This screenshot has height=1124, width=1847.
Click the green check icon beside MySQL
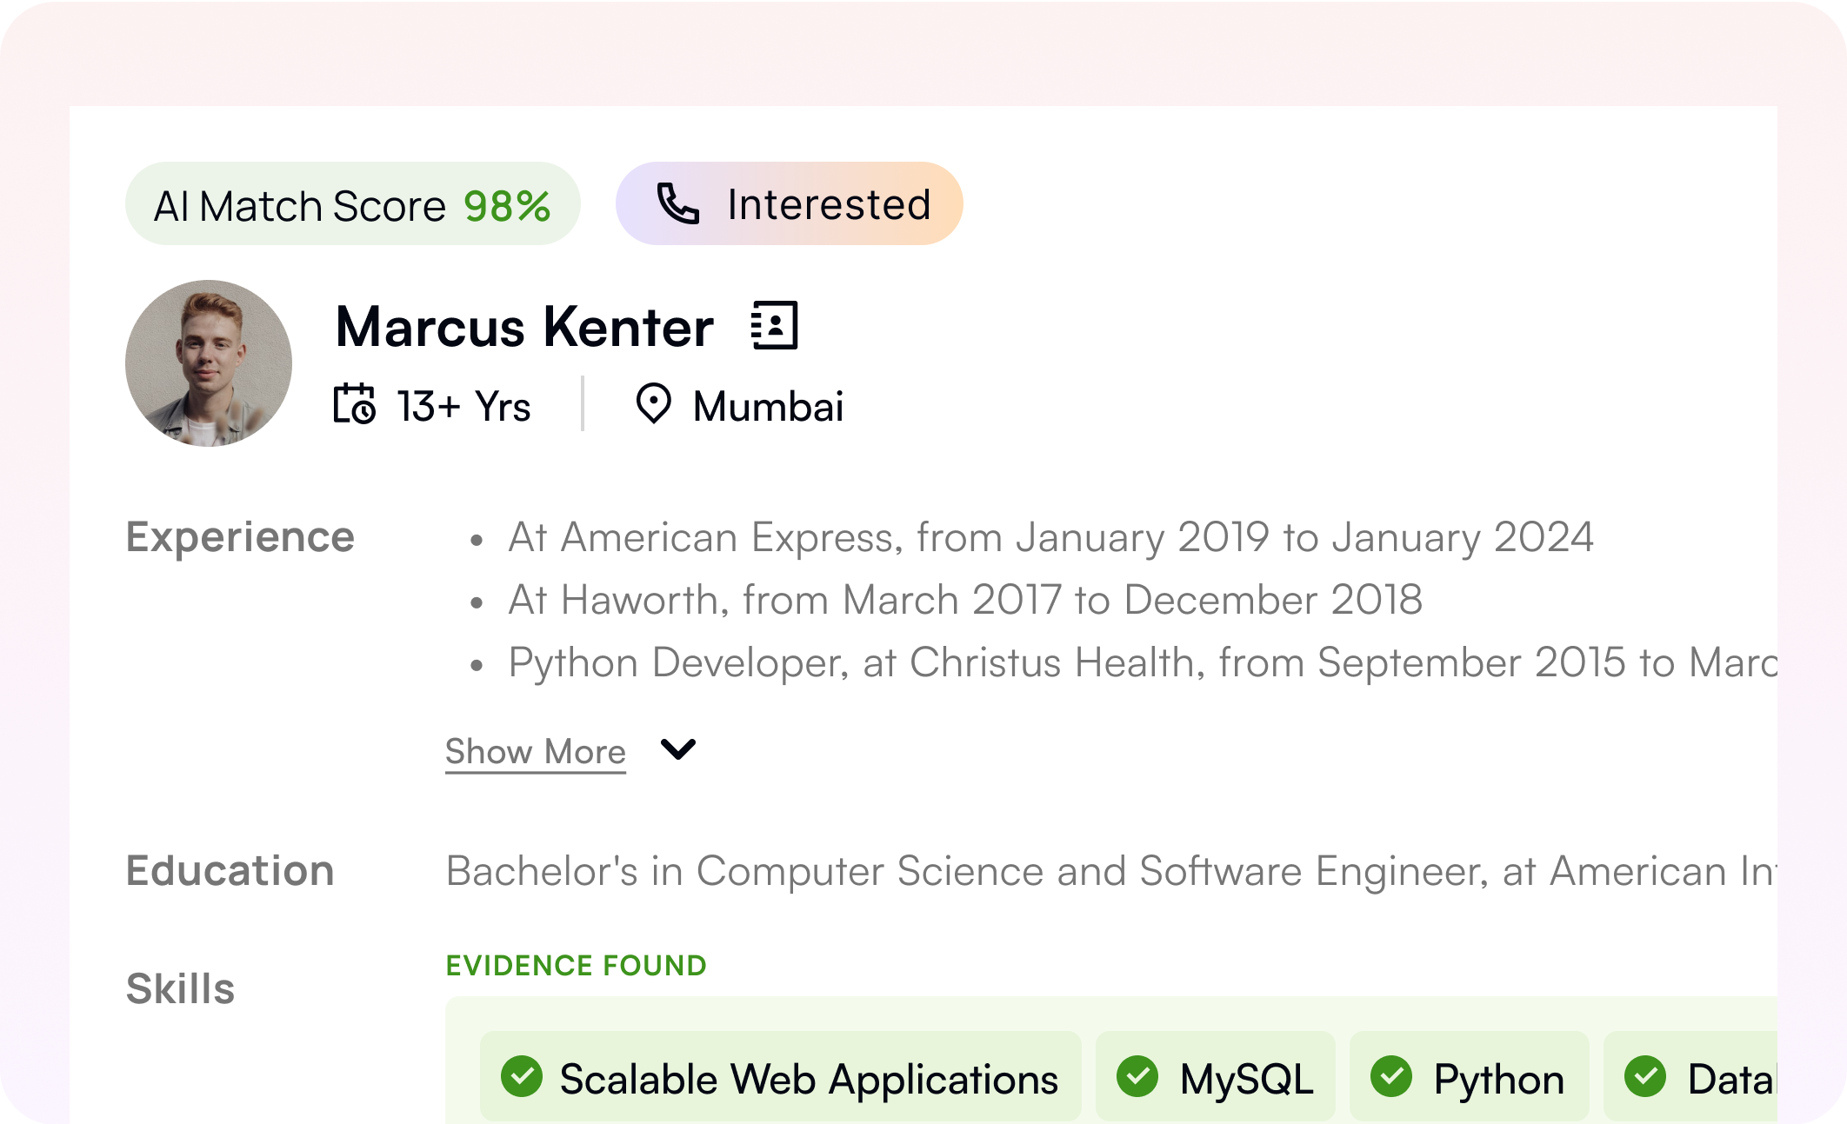1137,1076
